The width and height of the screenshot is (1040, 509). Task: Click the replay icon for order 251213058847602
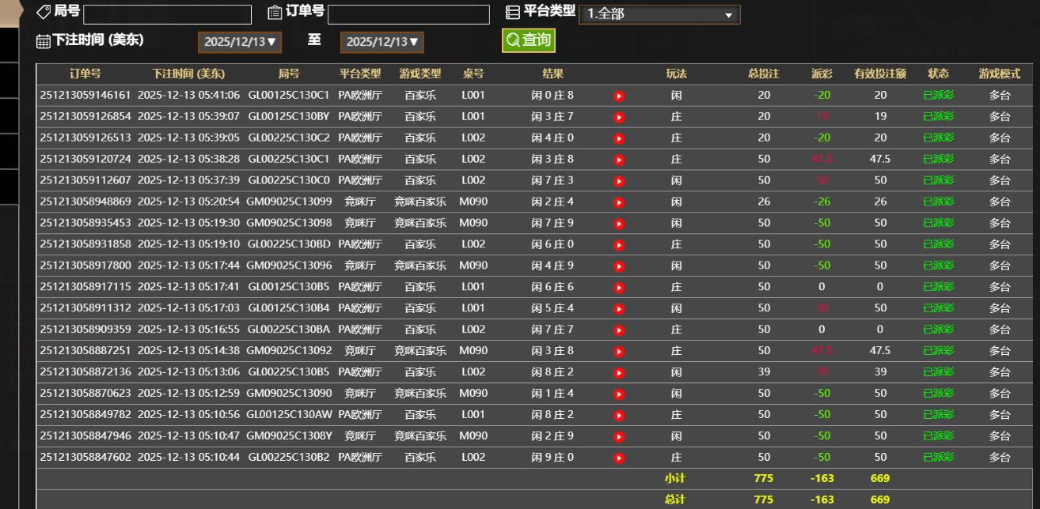[x=618, y=457]
